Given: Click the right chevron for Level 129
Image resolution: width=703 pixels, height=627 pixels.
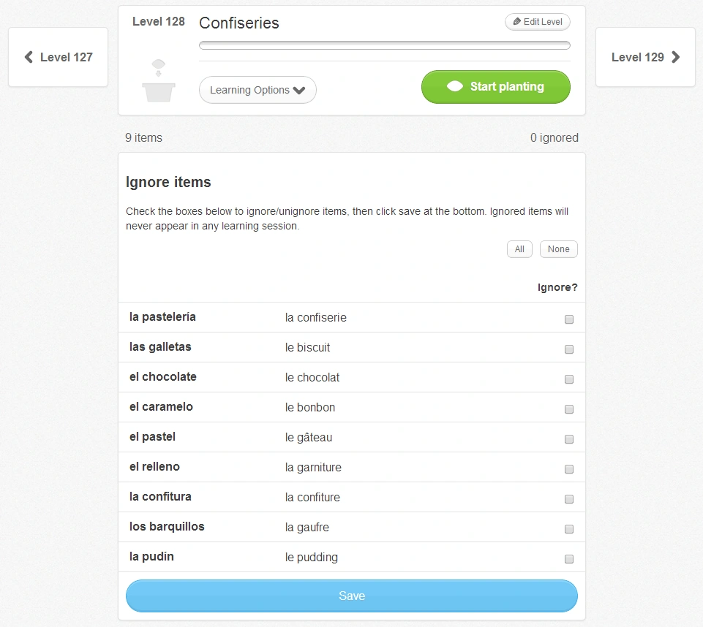Looking at the screenshot, I should pyautogui.click(x=675, y=57).
